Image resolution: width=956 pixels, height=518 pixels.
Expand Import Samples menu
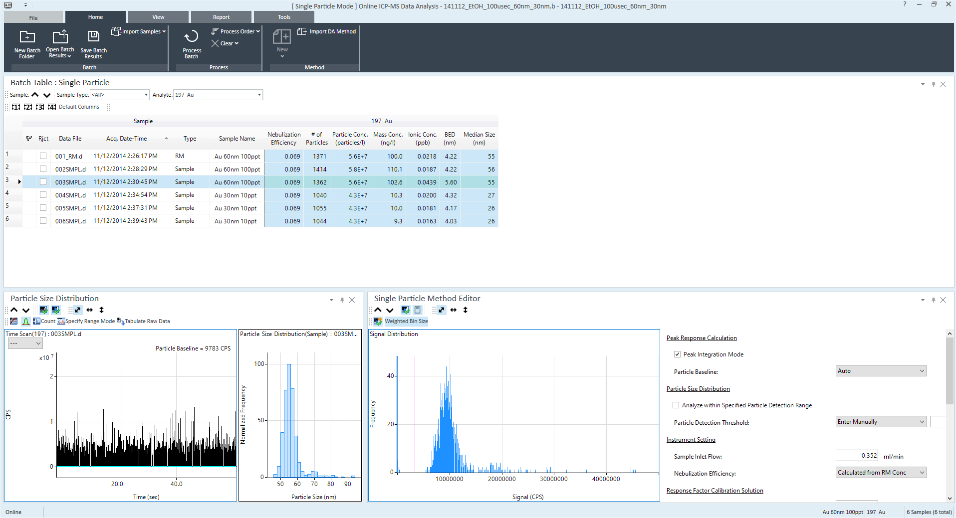(x=139, y=31)
